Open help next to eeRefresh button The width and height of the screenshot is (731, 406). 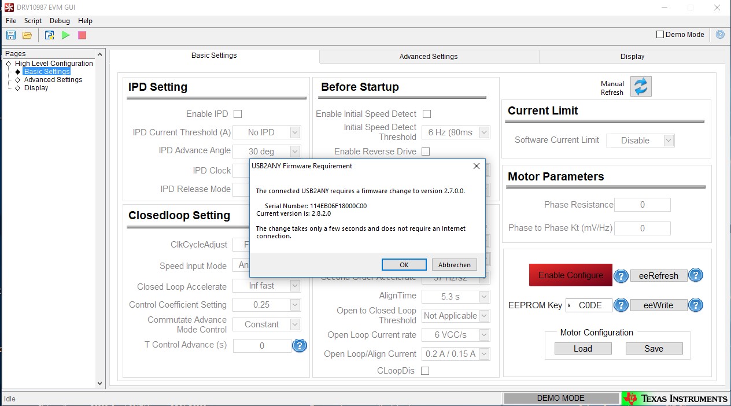(x=696, y=275)
